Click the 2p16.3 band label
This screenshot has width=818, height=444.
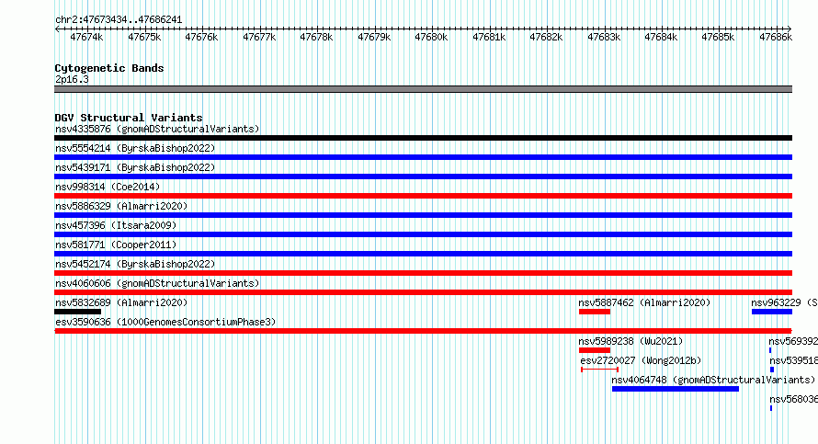(x=72, y=79)
